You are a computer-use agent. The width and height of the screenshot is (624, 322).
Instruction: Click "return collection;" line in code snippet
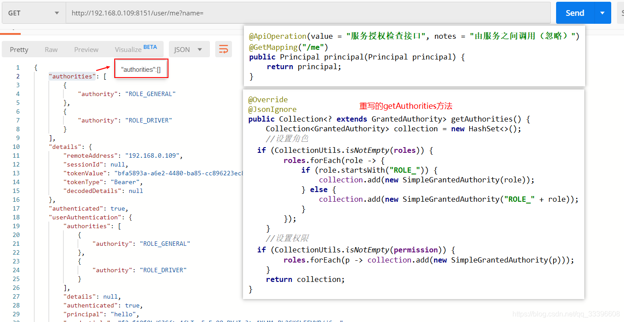[305, 279]
